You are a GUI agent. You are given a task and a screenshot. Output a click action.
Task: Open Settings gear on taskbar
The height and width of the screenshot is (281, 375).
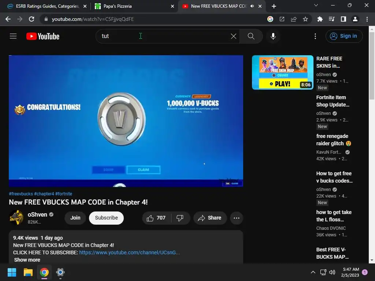click(x=60, y=272)
